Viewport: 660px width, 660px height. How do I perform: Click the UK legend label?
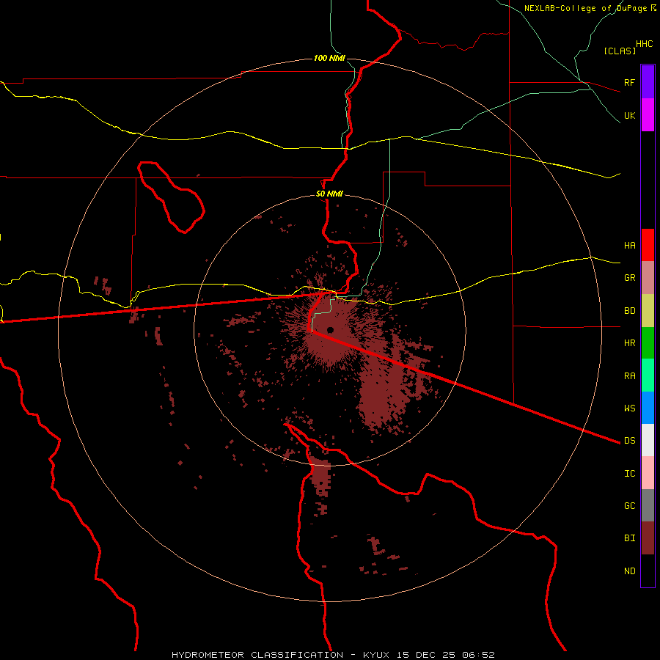click(x=629, y=115)
